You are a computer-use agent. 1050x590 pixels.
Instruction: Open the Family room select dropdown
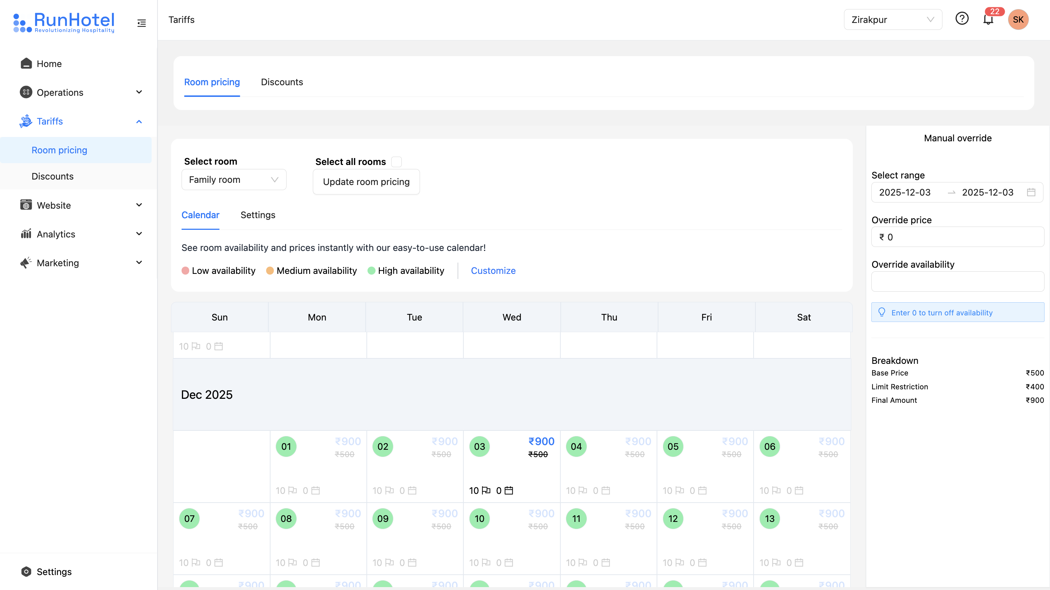(x=234, y=180)
